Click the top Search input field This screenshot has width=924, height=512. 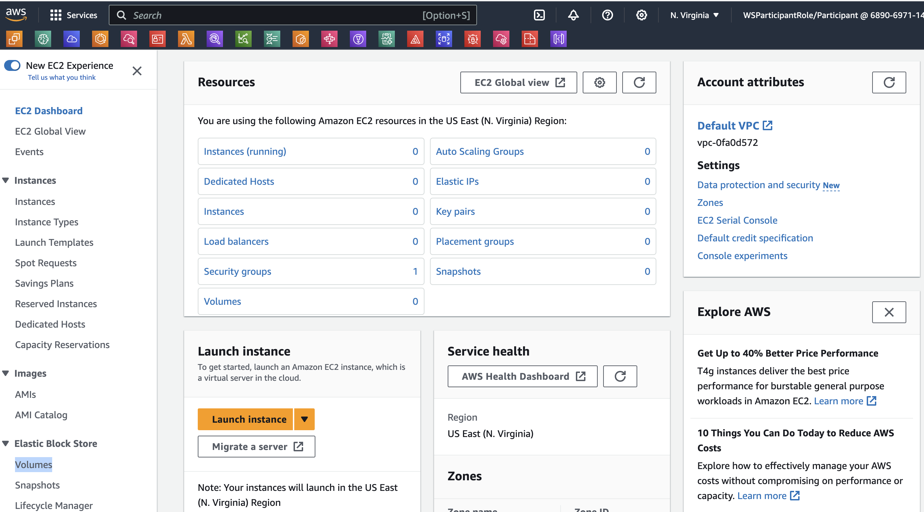pyautogui.click(x=293, y=15)
